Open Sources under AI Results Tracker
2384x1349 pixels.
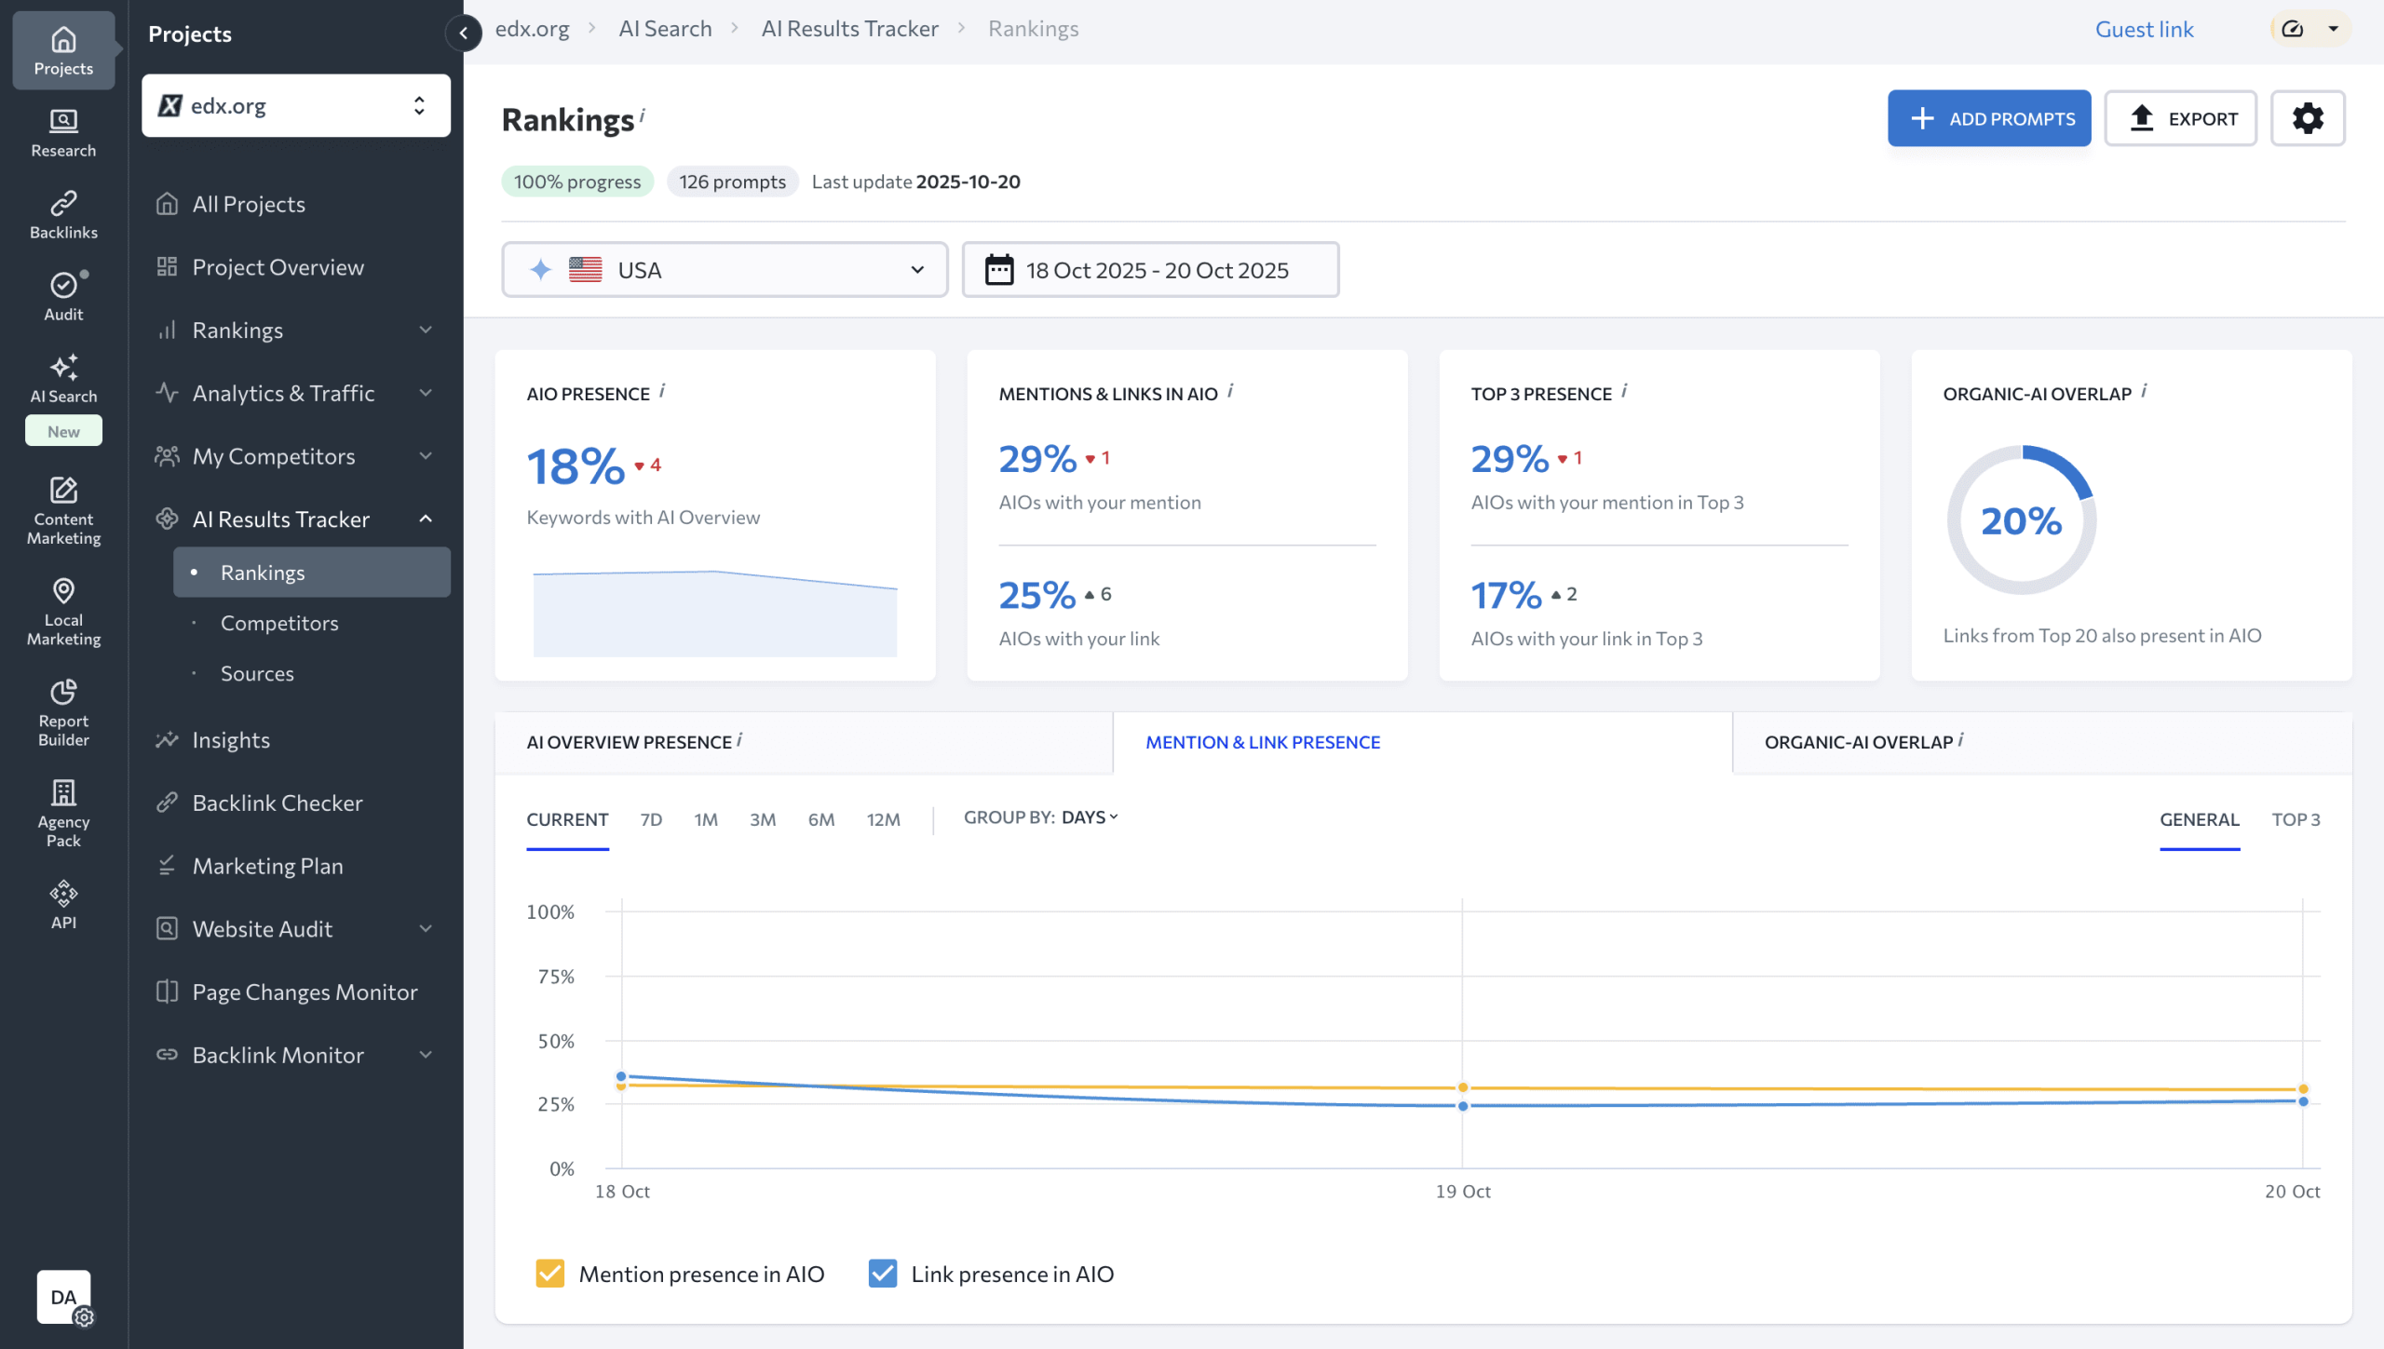(257, 673)
